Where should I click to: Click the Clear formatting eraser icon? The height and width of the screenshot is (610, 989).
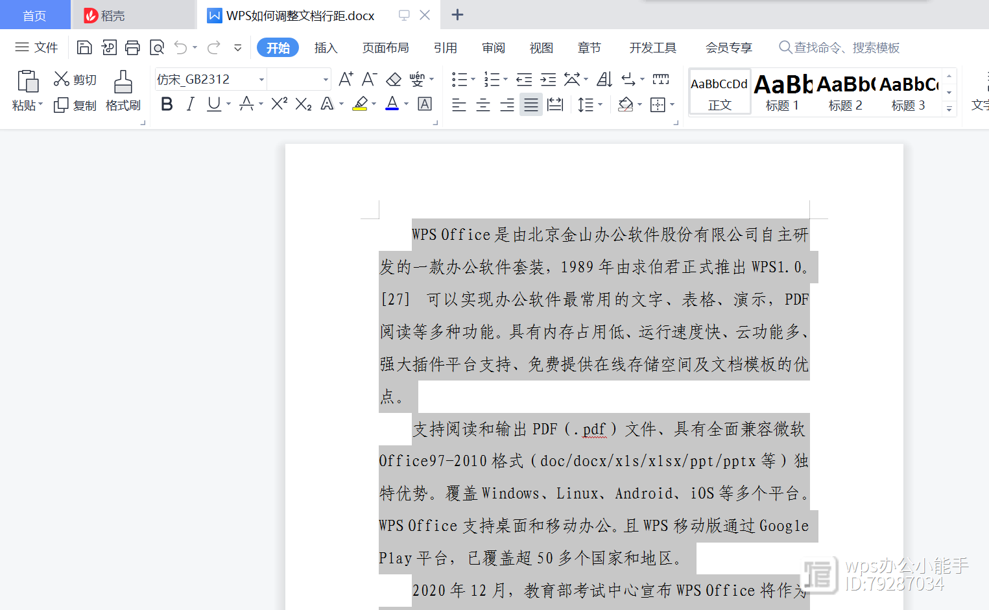click(x=394, y=79)
